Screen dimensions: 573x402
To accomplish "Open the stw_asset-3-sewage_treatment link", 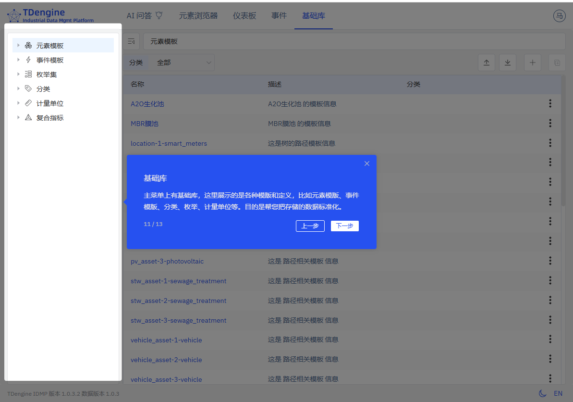I will (178, 320).
